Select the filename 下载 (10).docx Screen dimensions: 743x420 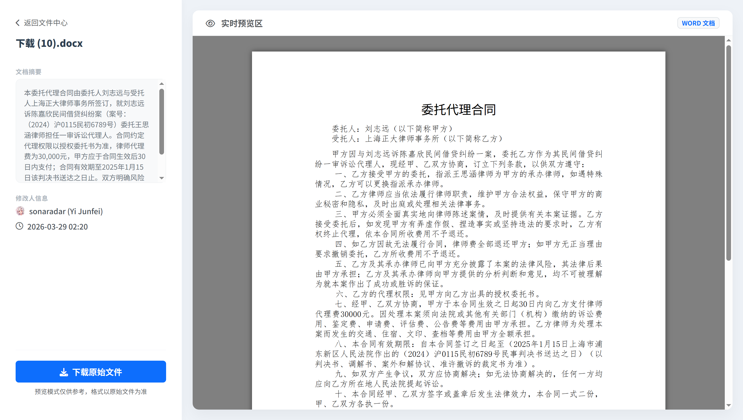pos(49,43)
